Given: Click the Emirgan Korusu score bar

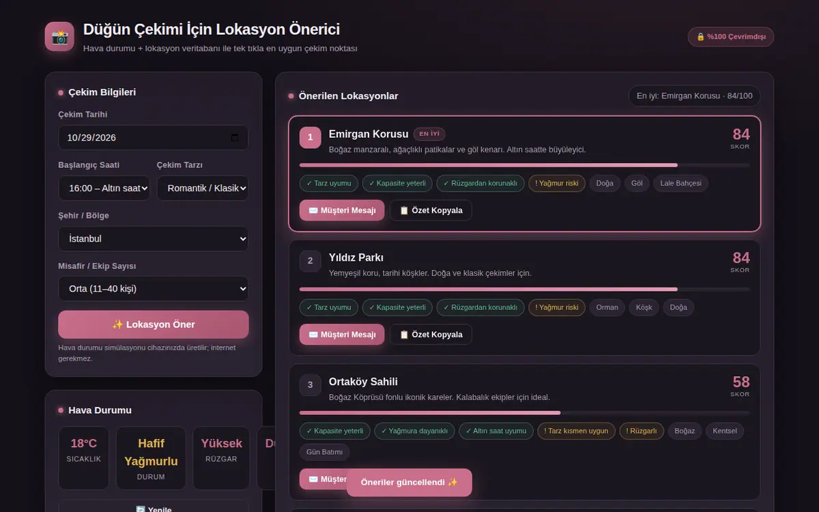Looking at the screenshot, I should click(x=524, y=165).
